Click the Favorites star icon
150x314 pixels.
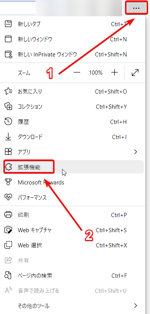[8, 92]
